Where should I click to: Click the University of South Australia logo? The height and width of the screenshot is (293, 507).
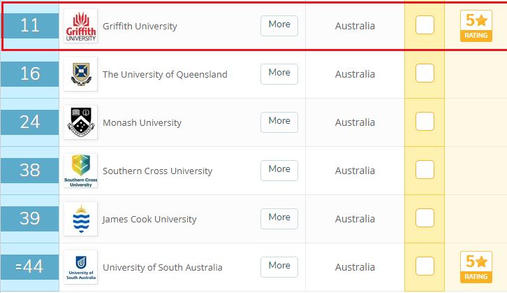pos(80,267)
